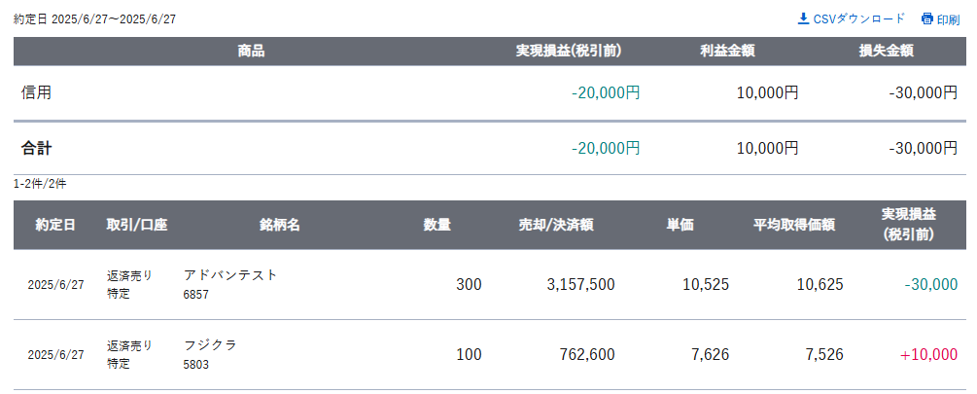Click the 売却/決済額 column header

[556, 225]
